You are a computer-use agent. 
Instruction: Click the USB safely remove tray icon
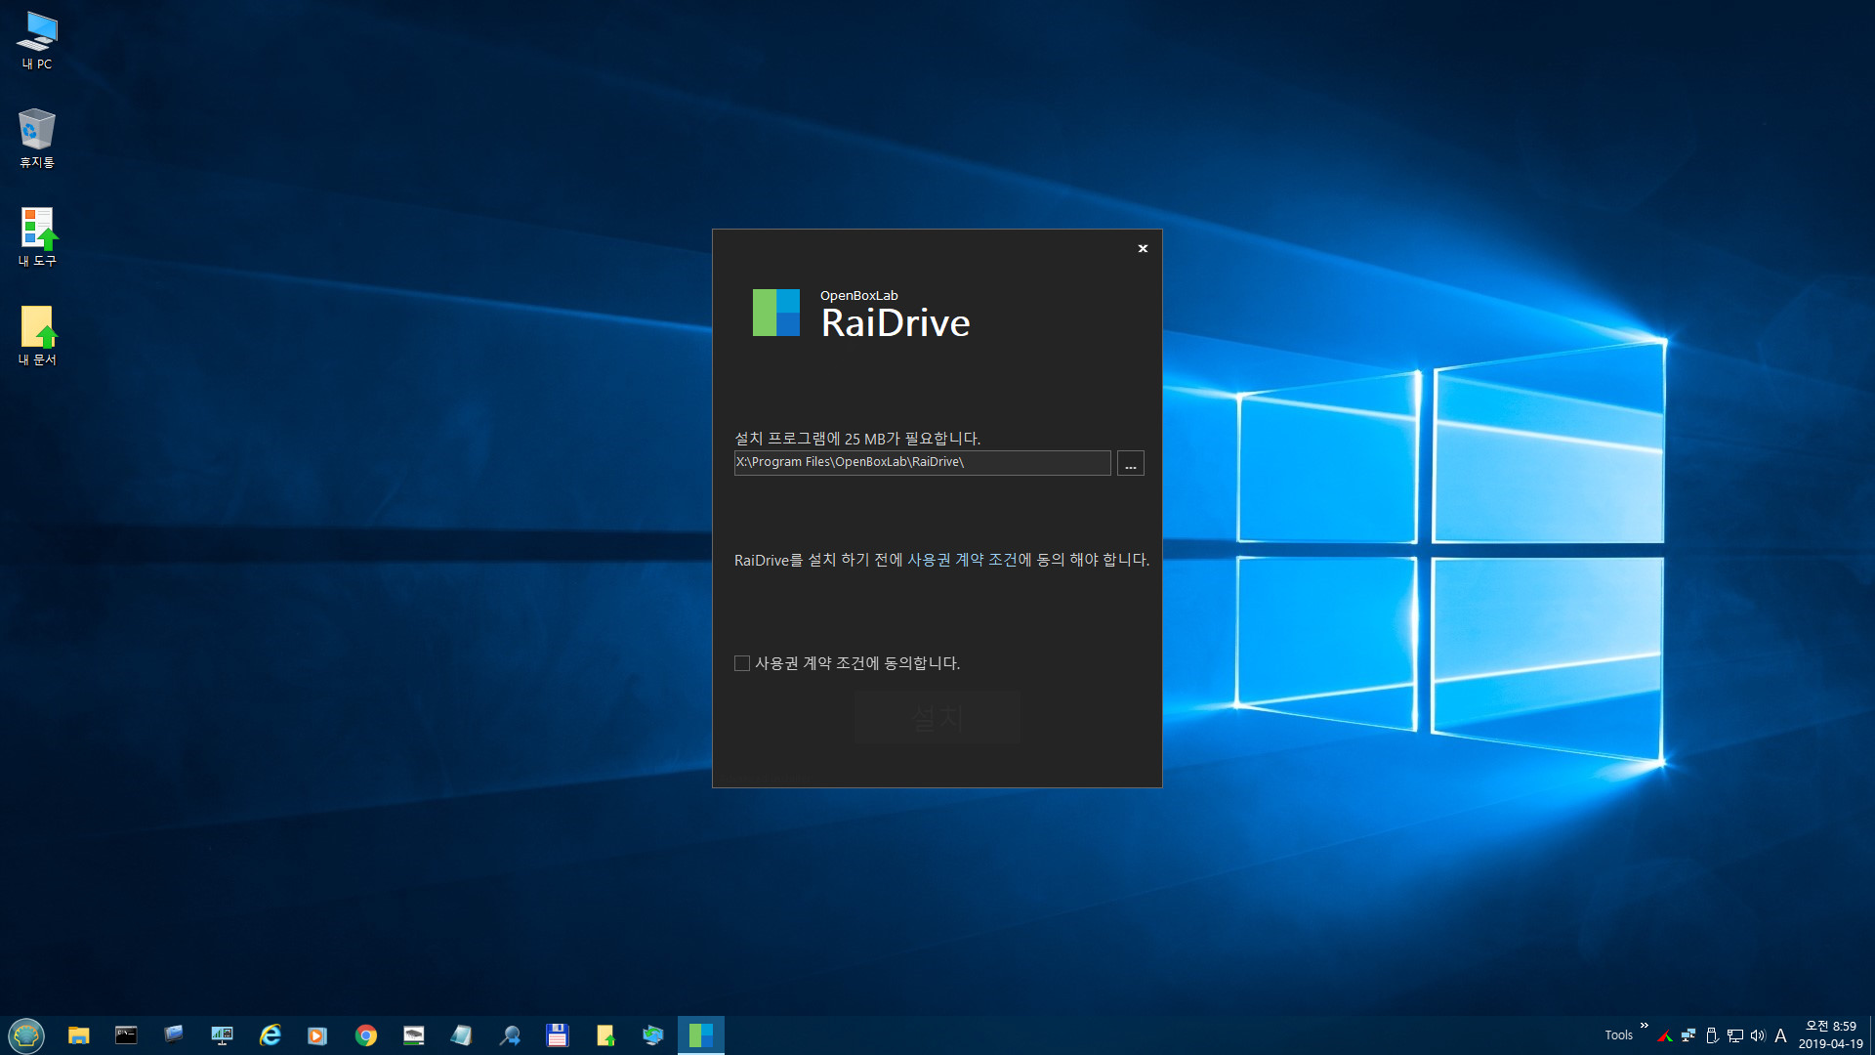(x=1712, y=1035)
